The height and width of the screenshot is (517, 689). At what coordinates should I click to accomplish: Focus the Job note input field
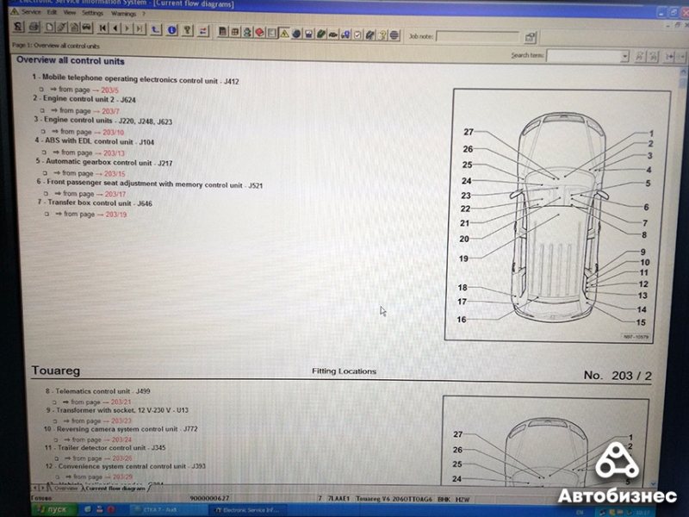pos(478,37)
